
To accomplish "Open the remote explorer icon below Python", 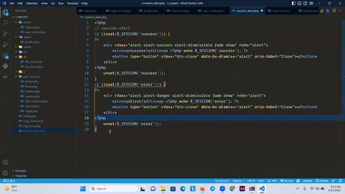I will (5, 77).
